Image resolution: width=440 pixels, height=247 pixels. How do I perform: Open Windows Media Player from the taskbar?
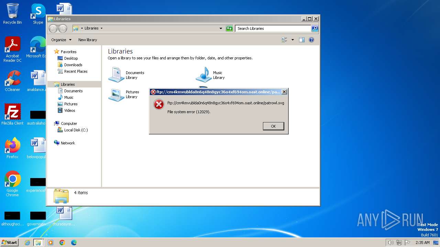click(x=51, y=243)
